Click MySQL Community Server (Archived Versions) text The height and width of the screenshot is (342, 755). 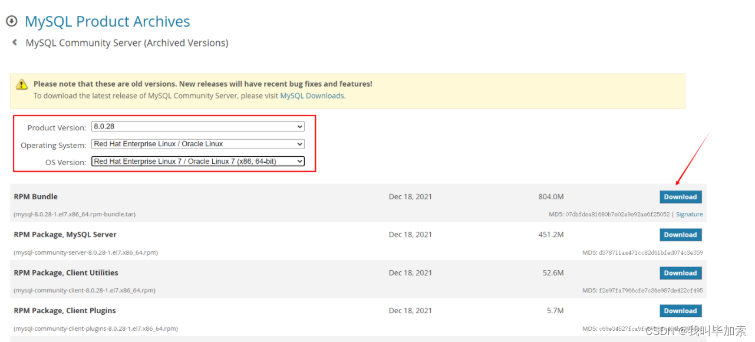(x=127, y=43)
